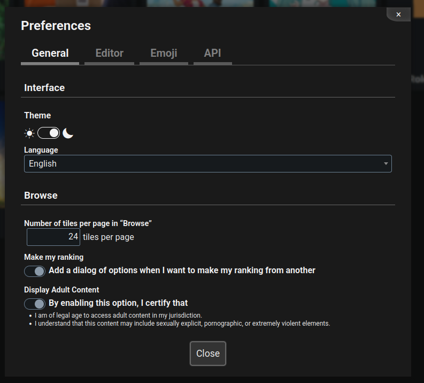This screenshot has height=383, width=424.
Task: Close the Preferences dialog with the X icon
Action: pyautogui.click(x=398, y=14)
